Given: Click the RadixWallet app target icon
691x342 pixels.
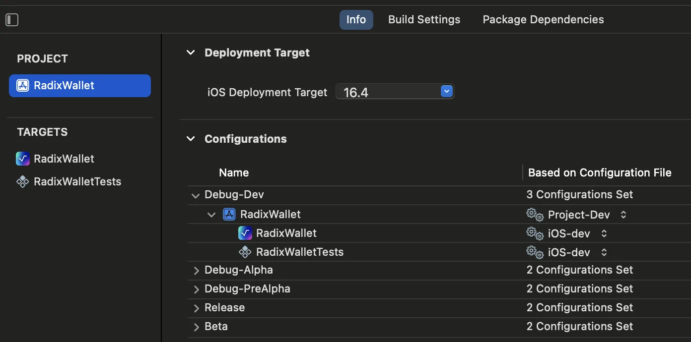Looking at the screenshot, I should click(23, 159).
